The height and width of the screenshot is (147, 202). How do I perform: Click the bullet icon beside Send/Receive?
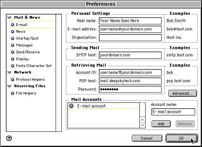(13, 52)
